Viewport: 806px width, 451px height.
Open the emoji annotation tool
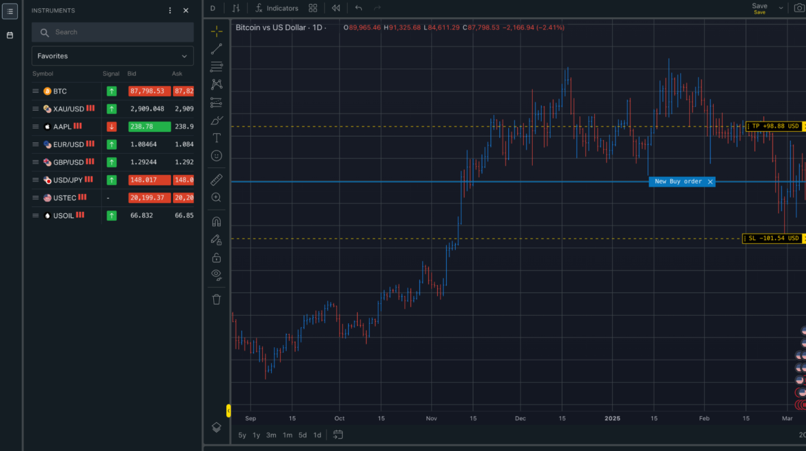pyautogui.click(x=217, y=155)
